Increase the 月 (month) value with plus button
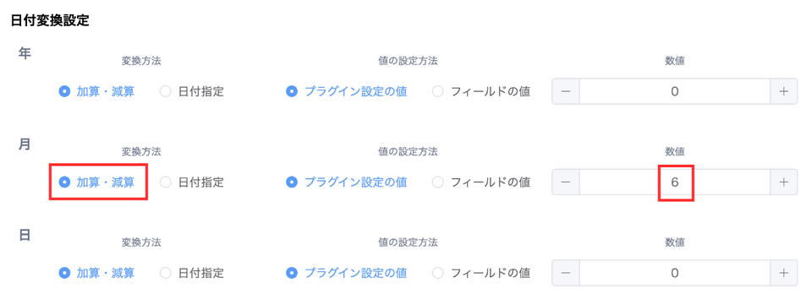812x305 pixels. coord(783,182)
